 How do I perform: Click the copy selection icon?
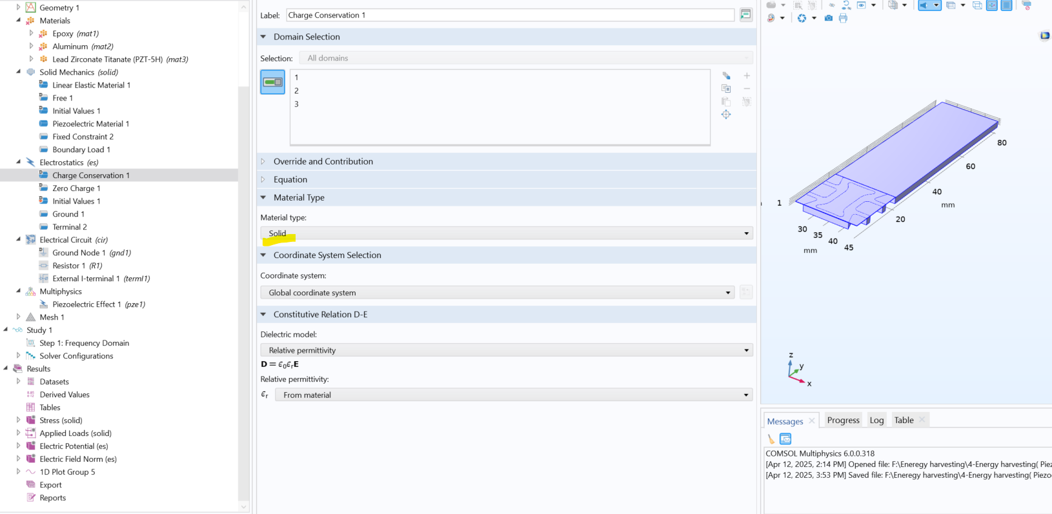click(x=726, y=89)
